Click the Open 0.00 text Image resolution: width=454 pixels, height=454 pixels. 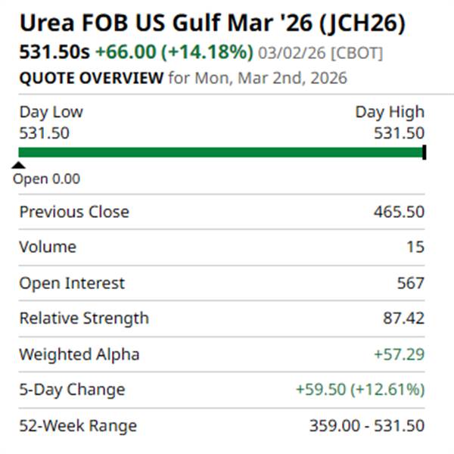point(46,179)
